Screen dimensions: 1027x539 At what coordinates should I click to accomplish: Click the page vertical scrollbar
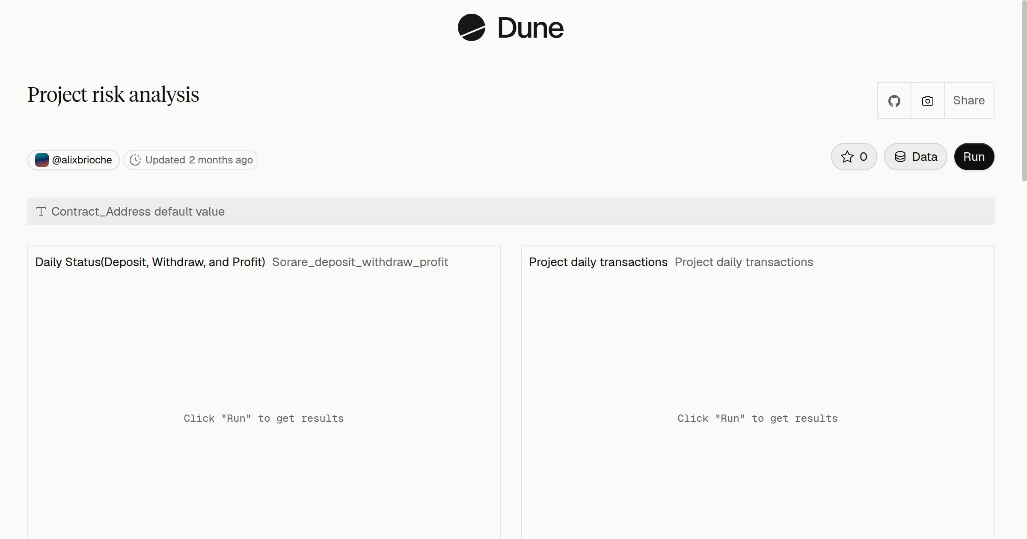point(1024,91)
